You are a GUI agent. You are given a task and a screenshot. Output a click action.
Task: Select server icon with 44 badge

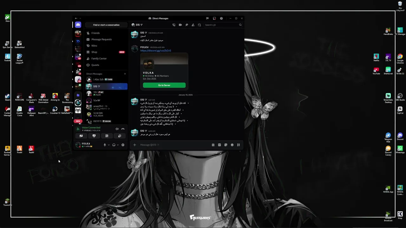pos(78,64)
